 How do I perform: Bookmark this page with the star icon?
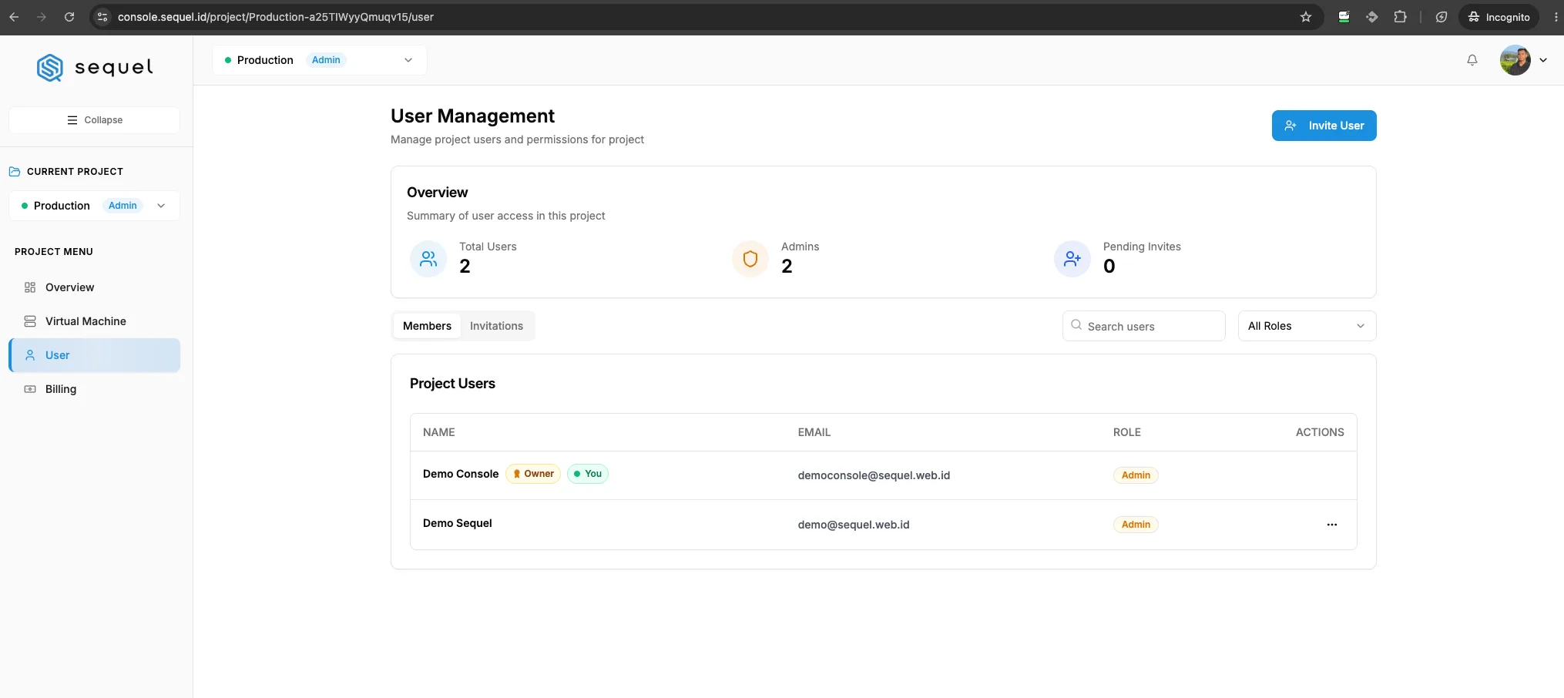coord(1305,17)
